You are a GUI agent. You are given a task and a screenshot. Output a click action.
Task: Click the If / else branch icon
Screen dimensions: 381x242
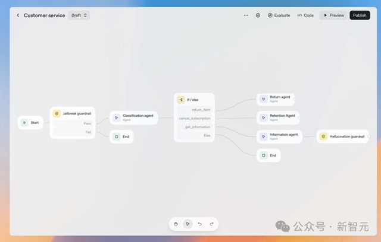(x=181, y=100)
